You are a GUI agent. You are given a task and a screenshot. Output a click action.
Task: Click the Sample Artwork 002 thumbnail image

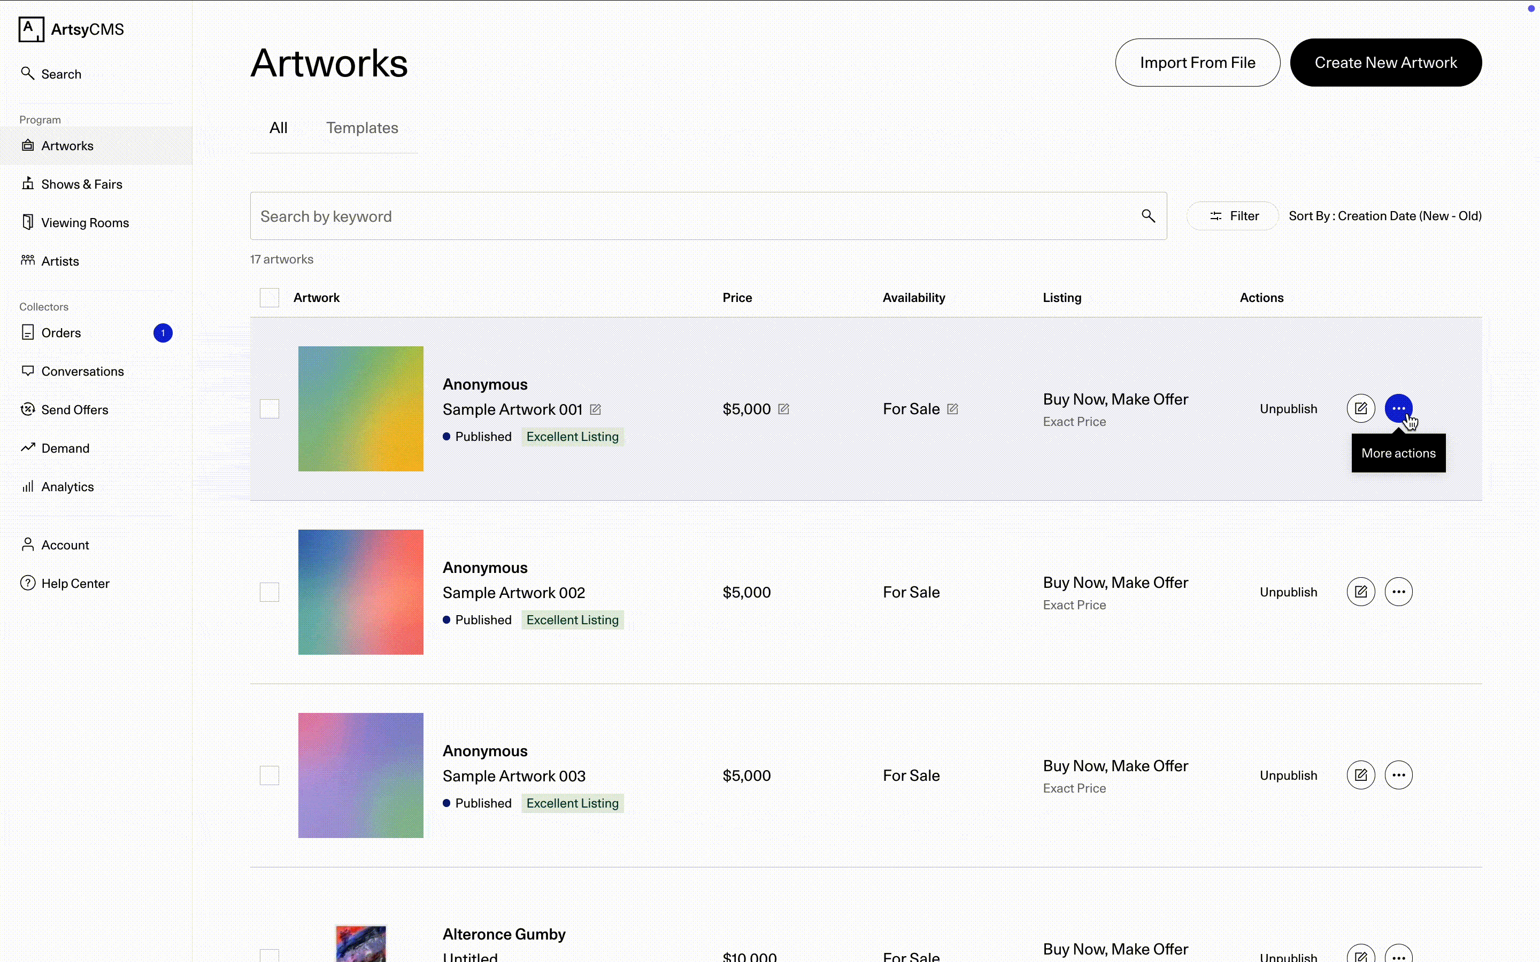361,592
